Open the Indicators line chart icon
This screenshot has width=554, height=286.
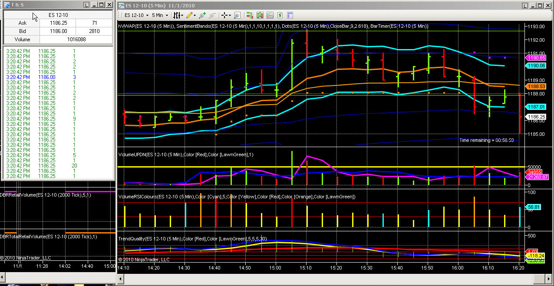click(x=270, y=15)
